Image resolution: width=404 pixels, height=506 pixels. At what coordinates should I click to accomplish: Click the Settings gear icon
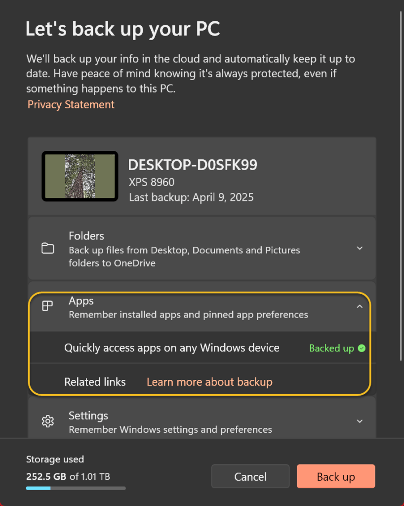click(x=48, y=421)
